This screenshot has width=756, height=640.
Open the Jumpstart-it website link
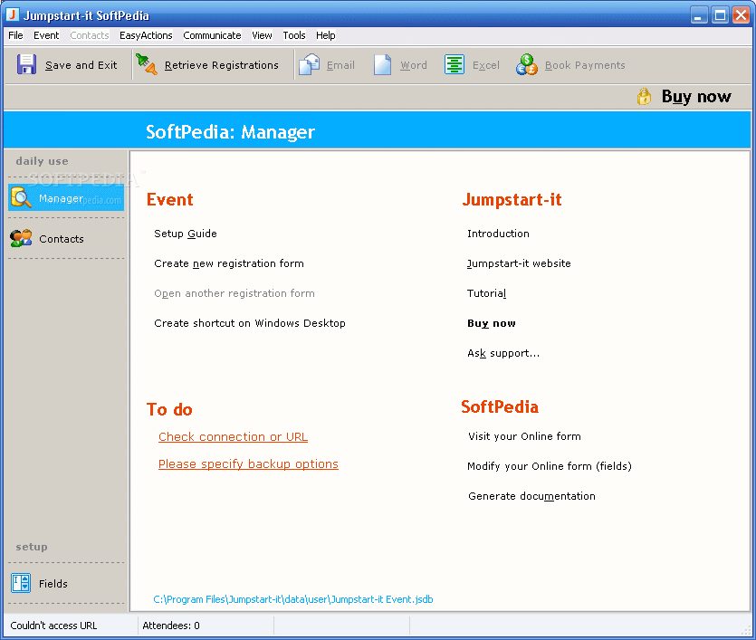[x=519, y=263]
